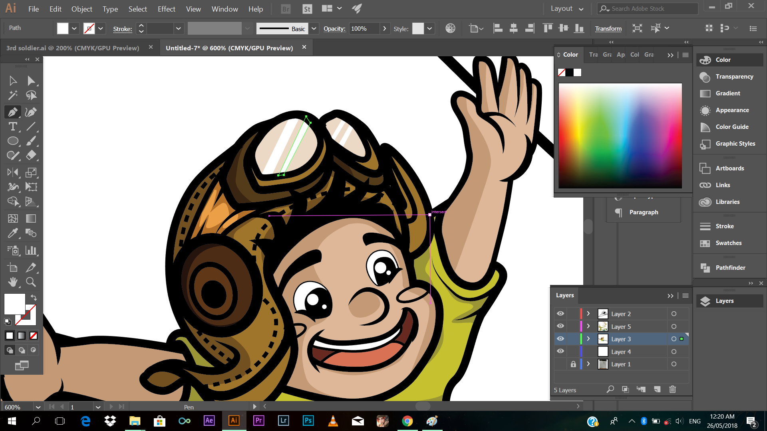Screen dimensions: 767x431
Task: Select the Eraser tool
Action: [31, 155]
